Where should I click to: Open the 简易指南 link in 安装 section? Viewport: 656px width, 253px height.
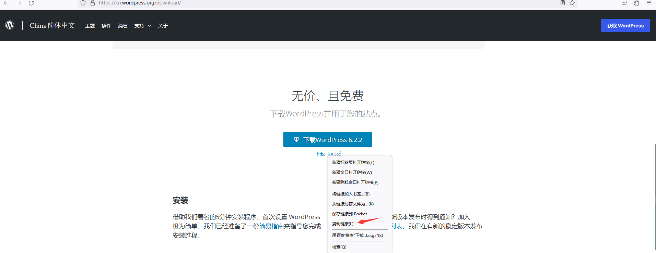(271, 226)
